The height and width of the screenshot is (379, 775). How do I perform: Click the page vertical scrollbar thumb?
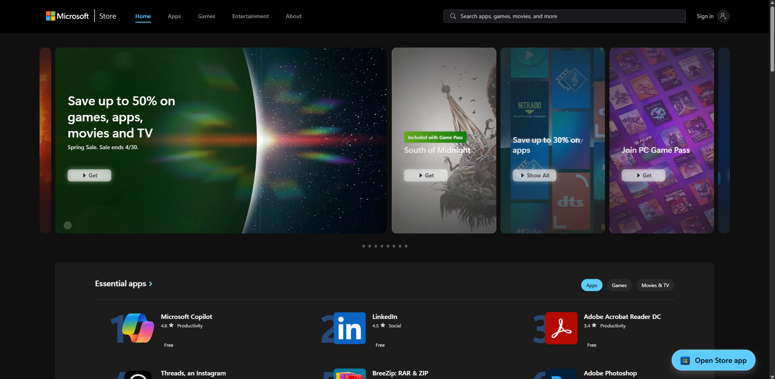click(772, 39)
